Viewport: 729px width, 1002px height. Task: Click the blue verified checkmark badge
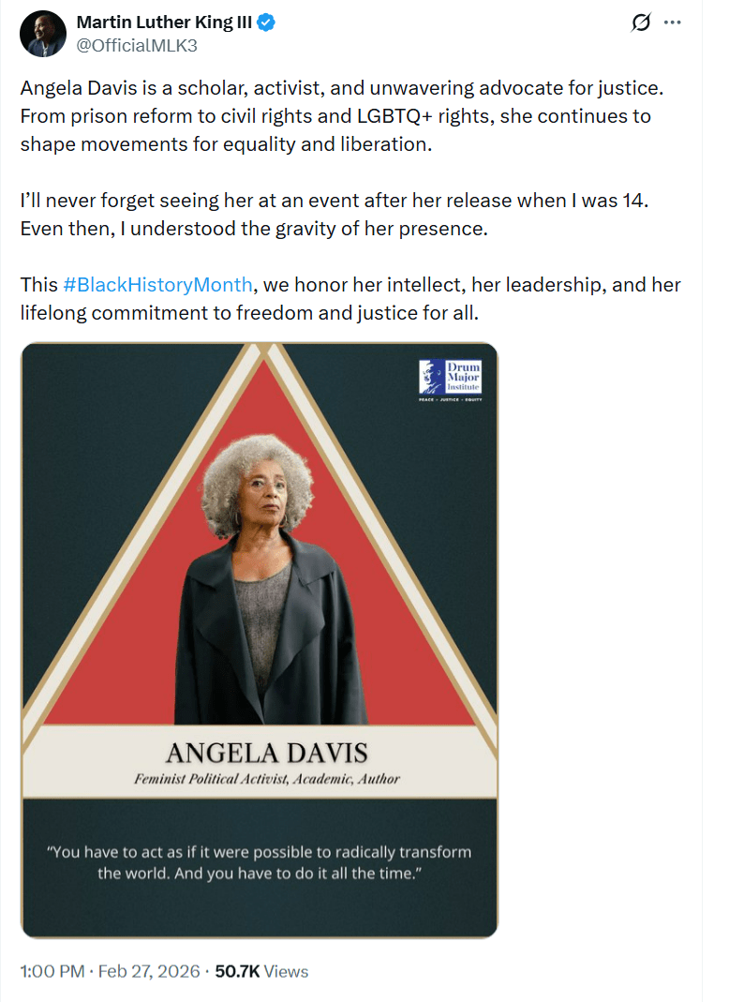(x=266, y=22)
